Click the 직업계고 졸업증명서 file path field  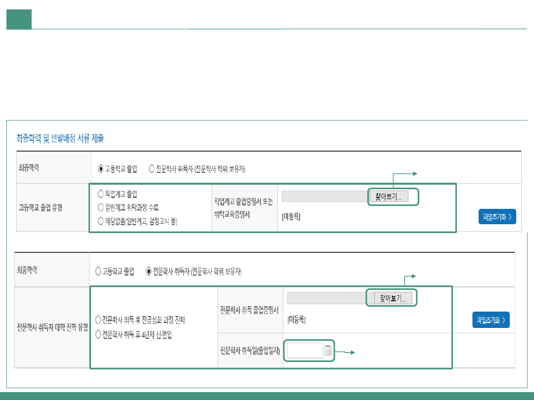(x=325, y=197)
